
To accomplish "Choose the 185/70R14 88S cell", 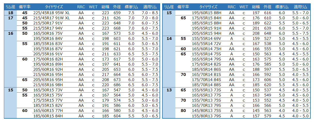I will (x=207, y=85).
